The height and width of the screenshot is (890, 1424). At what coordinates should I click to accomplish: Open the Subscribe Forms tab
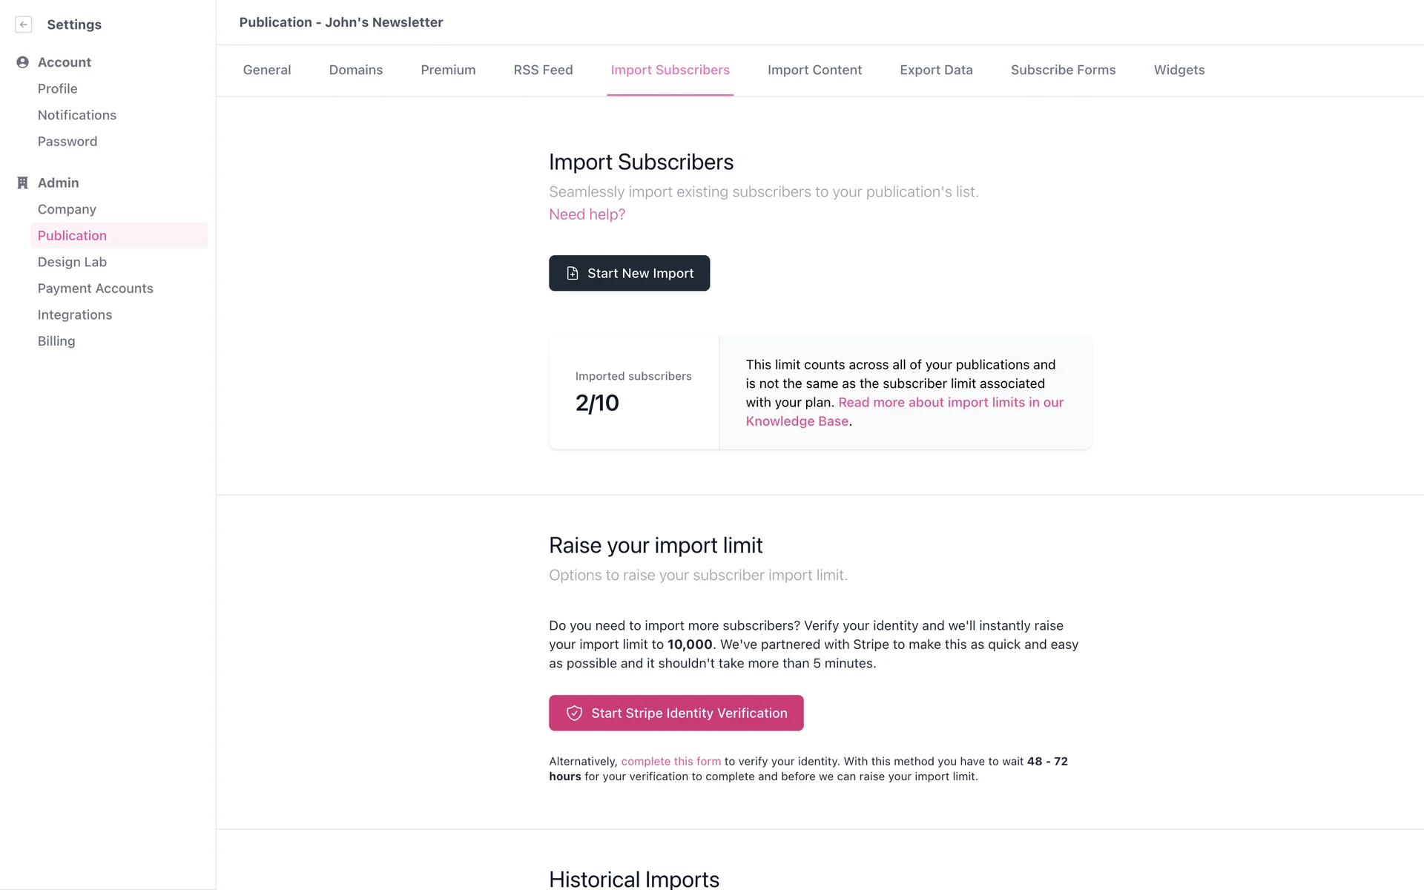coord(1063,70)
